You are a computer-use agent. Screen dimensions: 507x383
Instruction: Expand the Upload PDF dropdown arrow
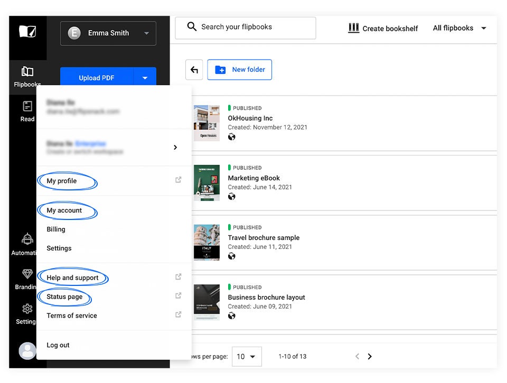[x=145, y=78]
